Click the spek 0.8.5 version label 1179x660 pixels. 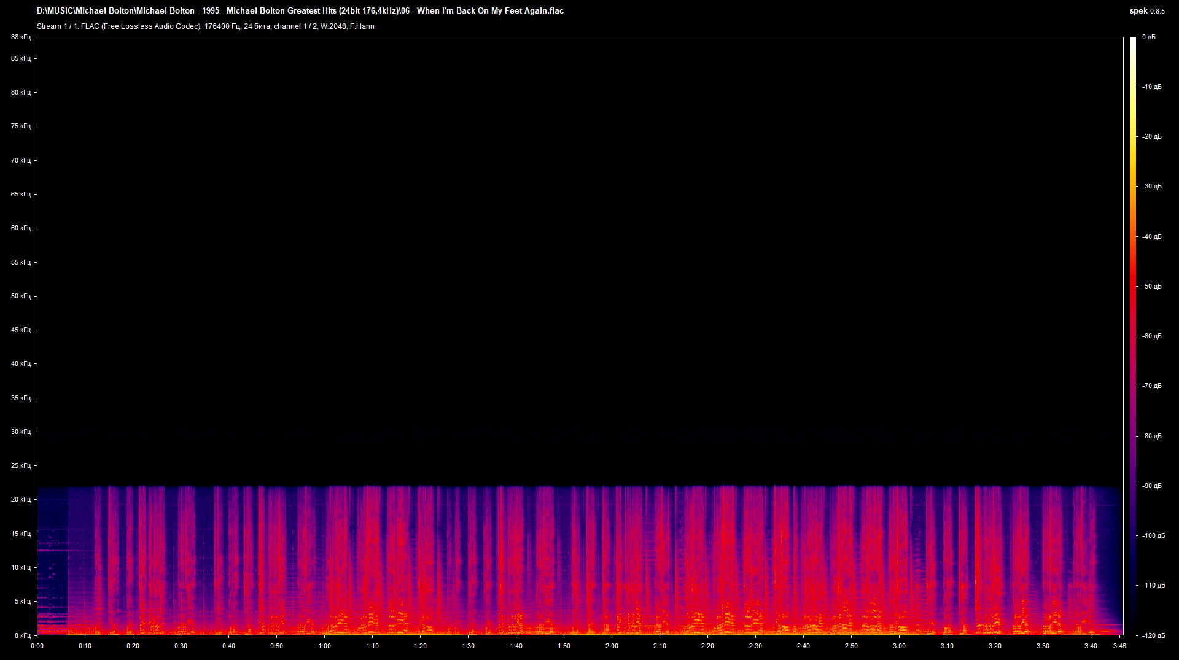tap(1146, 10)
